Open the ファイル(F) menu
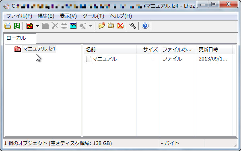The image size is (241, 151). (x=19, y=16)
